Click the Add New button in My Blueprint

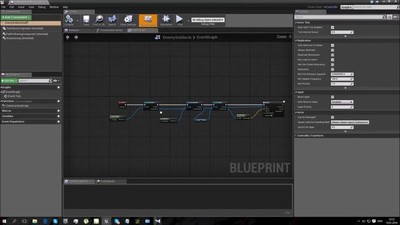pyautogui.click(x=9, y=81)
